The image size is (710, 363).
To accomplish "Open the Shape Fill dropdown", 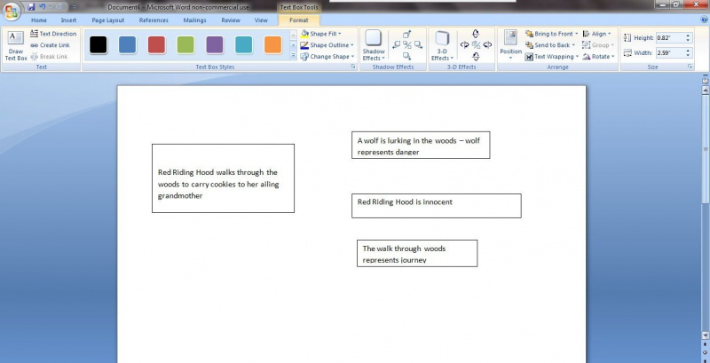I will pos(321,34).
